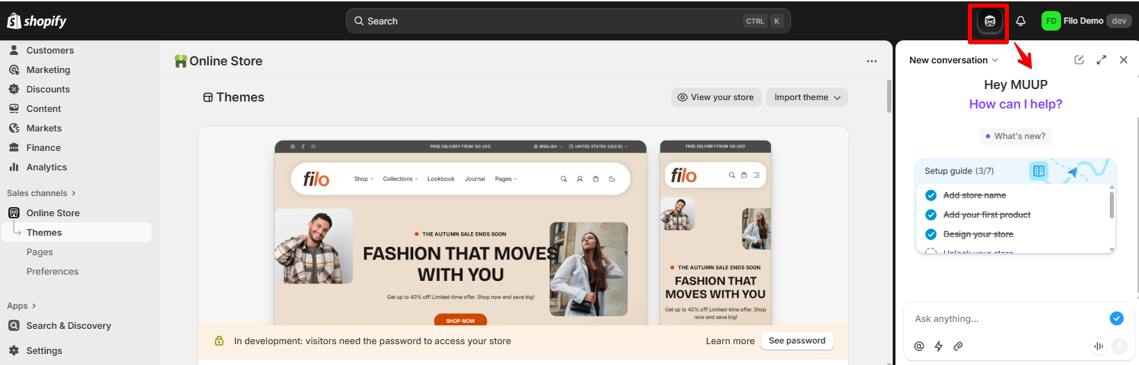This screenshot has width=1139, height=365.
Task: Open Pages under Online Store
Action: (x=40, y=252)
